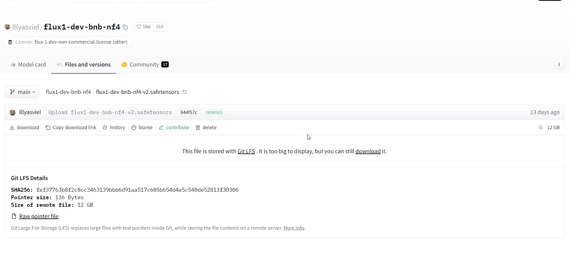The width and height of the screenshot is (569, 260).
Task: Click flux1-dev-bnb-nf4-v2.safetensors breadcrumb filename
Action: tap(137, 92)
